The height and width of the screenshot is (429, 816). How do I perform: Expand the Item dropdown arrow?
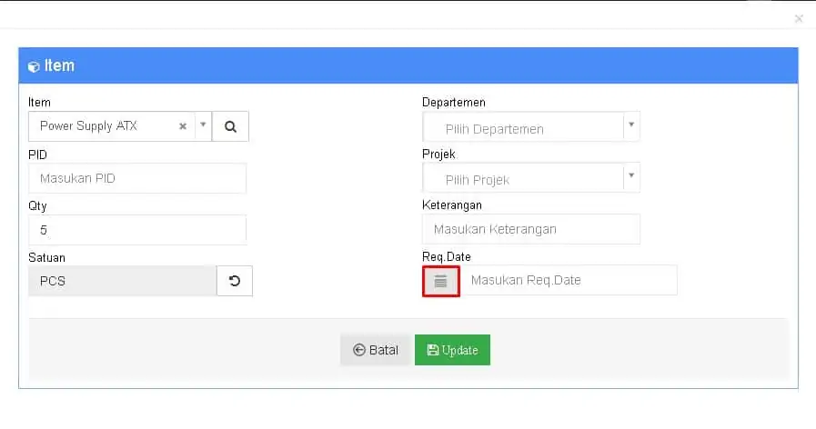204,125
